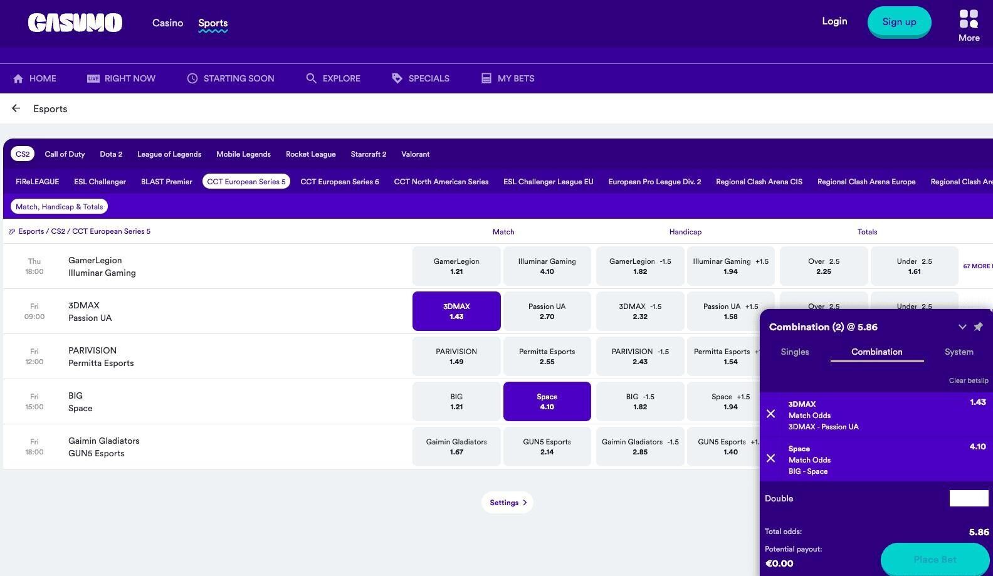The height and width of the screenshot is (576, 993).
Task: Choose FiReLEAGUE tournament
Action: pos(38,182)
